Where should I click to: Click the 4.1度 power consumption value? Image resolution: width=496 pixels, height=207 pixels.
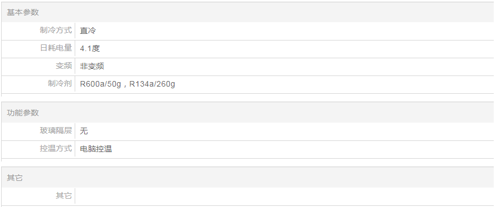[90, 48]
